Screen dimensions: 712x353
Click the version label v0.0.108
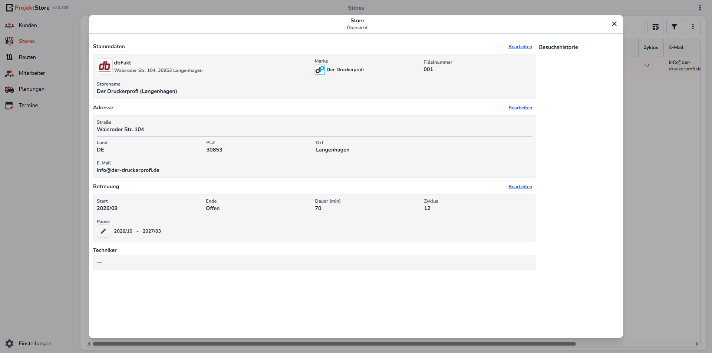tap(60, 7)
